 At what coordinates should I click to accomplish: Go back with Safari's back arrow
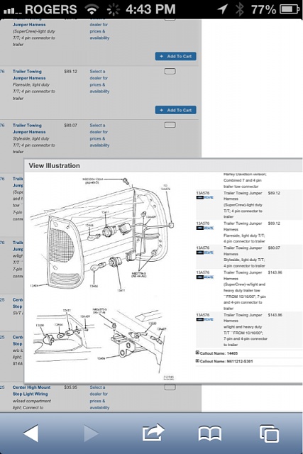(x=31, y=433)
